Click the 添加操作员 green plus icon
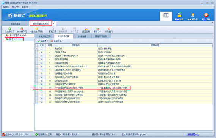 click(9, 29)
